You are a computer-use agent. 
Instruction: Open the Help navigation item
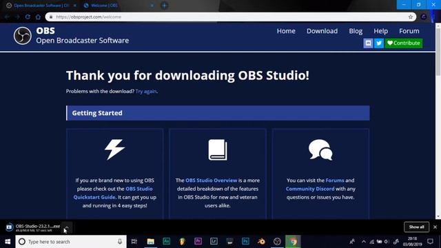coord(380,31)
